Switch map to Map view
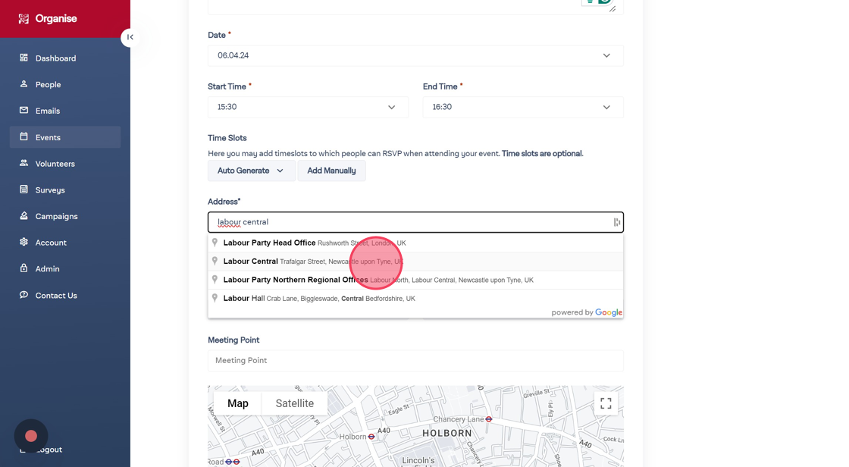 [x=238, y=403]
